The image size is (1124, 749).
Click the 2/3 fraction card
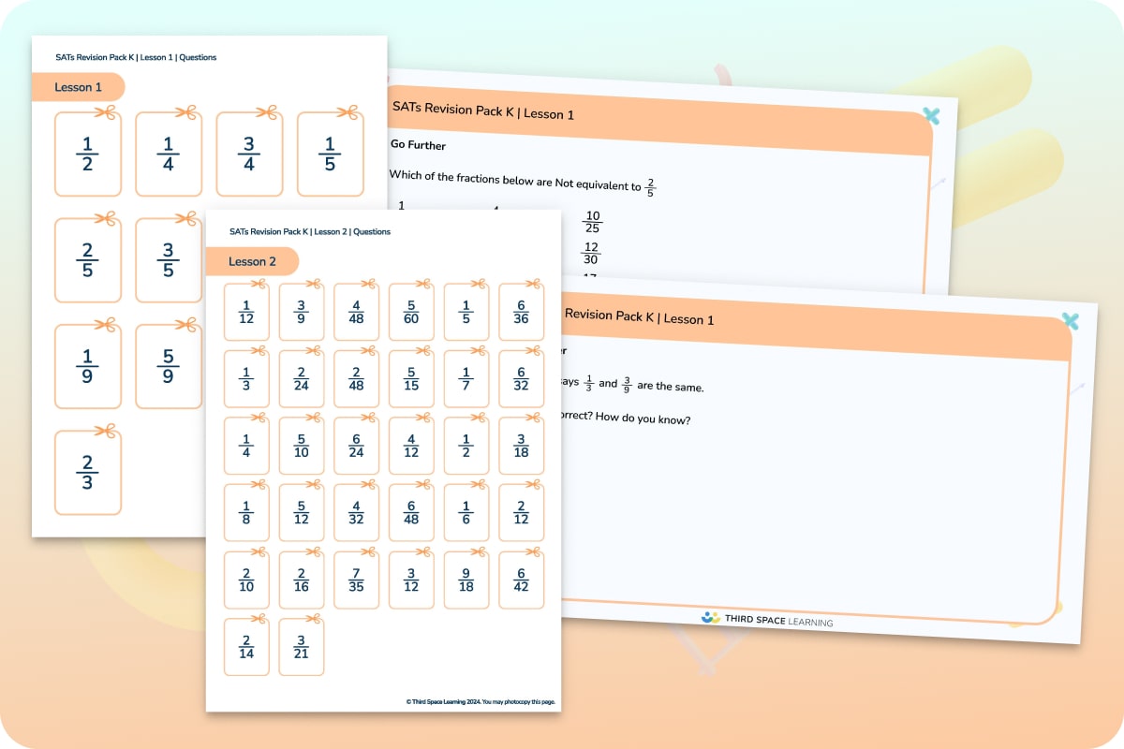(88, 472)
